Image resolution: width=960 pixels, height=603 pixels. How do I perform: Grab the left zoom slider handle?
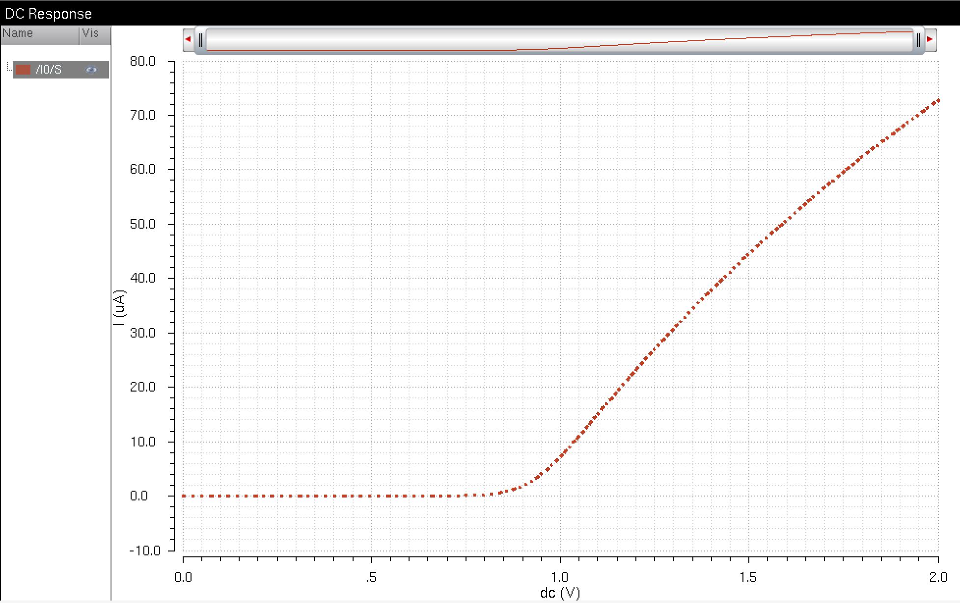coord(201,40)
